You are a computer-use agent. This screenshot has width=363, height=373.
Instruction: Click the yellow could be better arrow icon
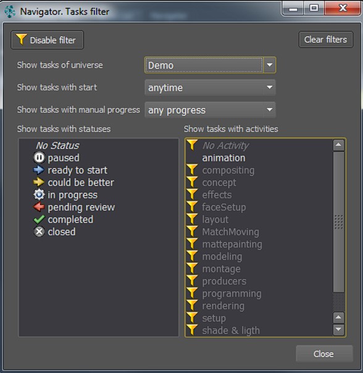pos(39,182)
